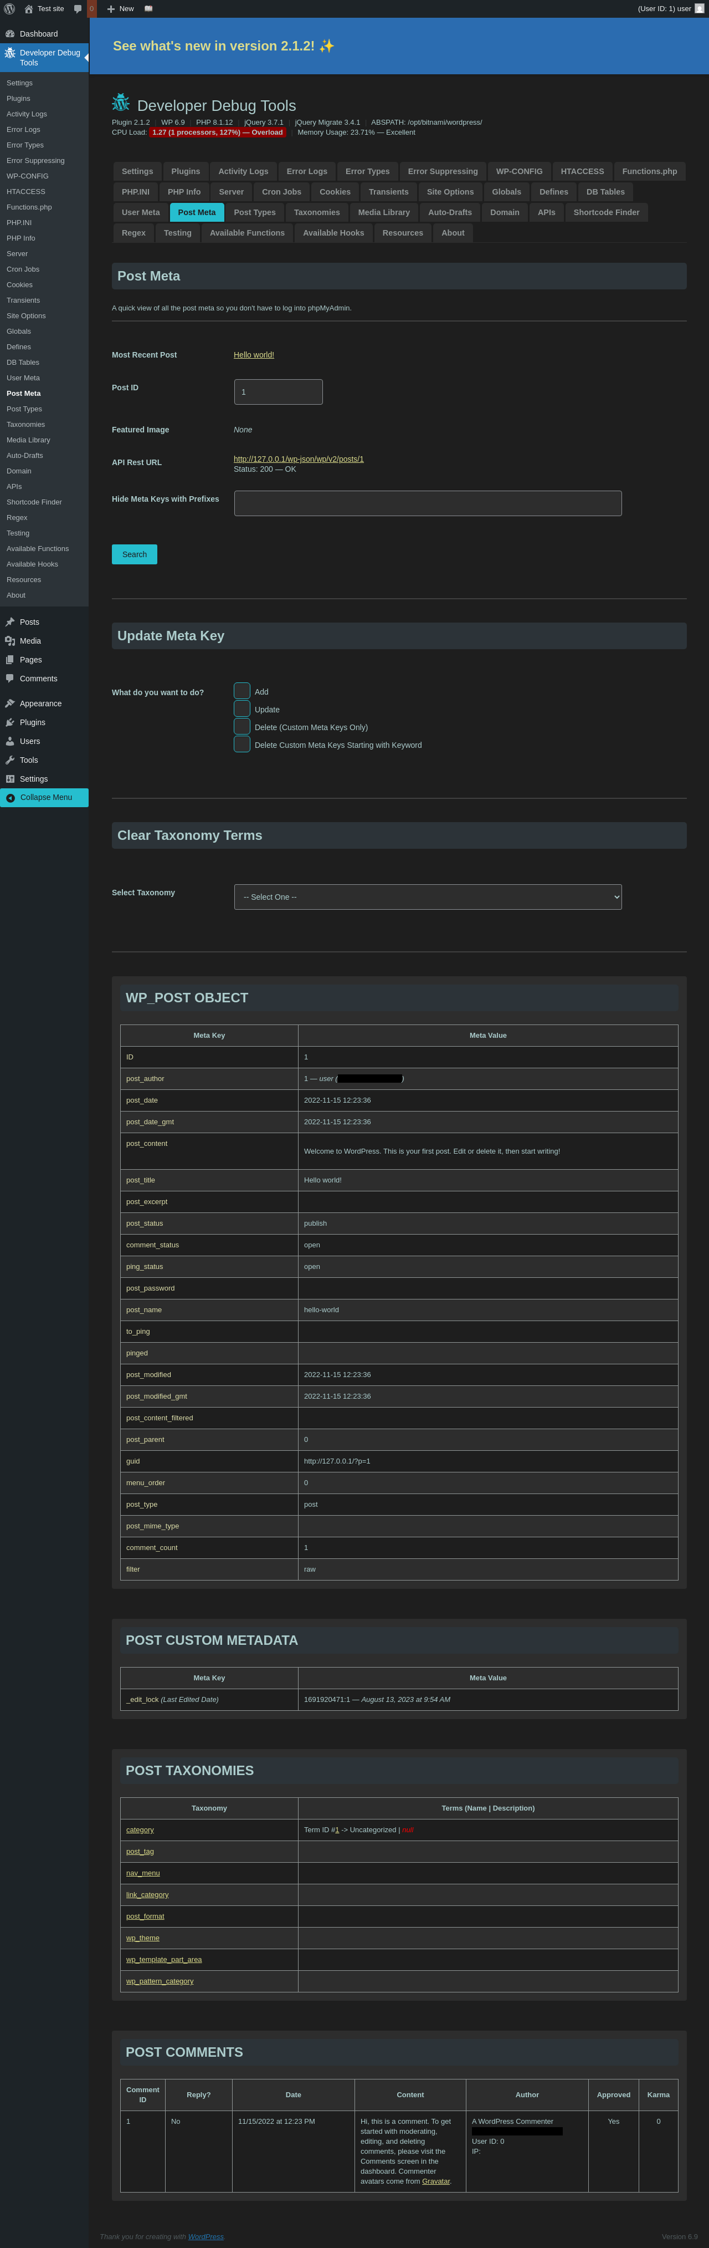Click the Dashboard icon in sidebar
Viewport: 709px width, 2248px height.
click(x=11, y=34)
